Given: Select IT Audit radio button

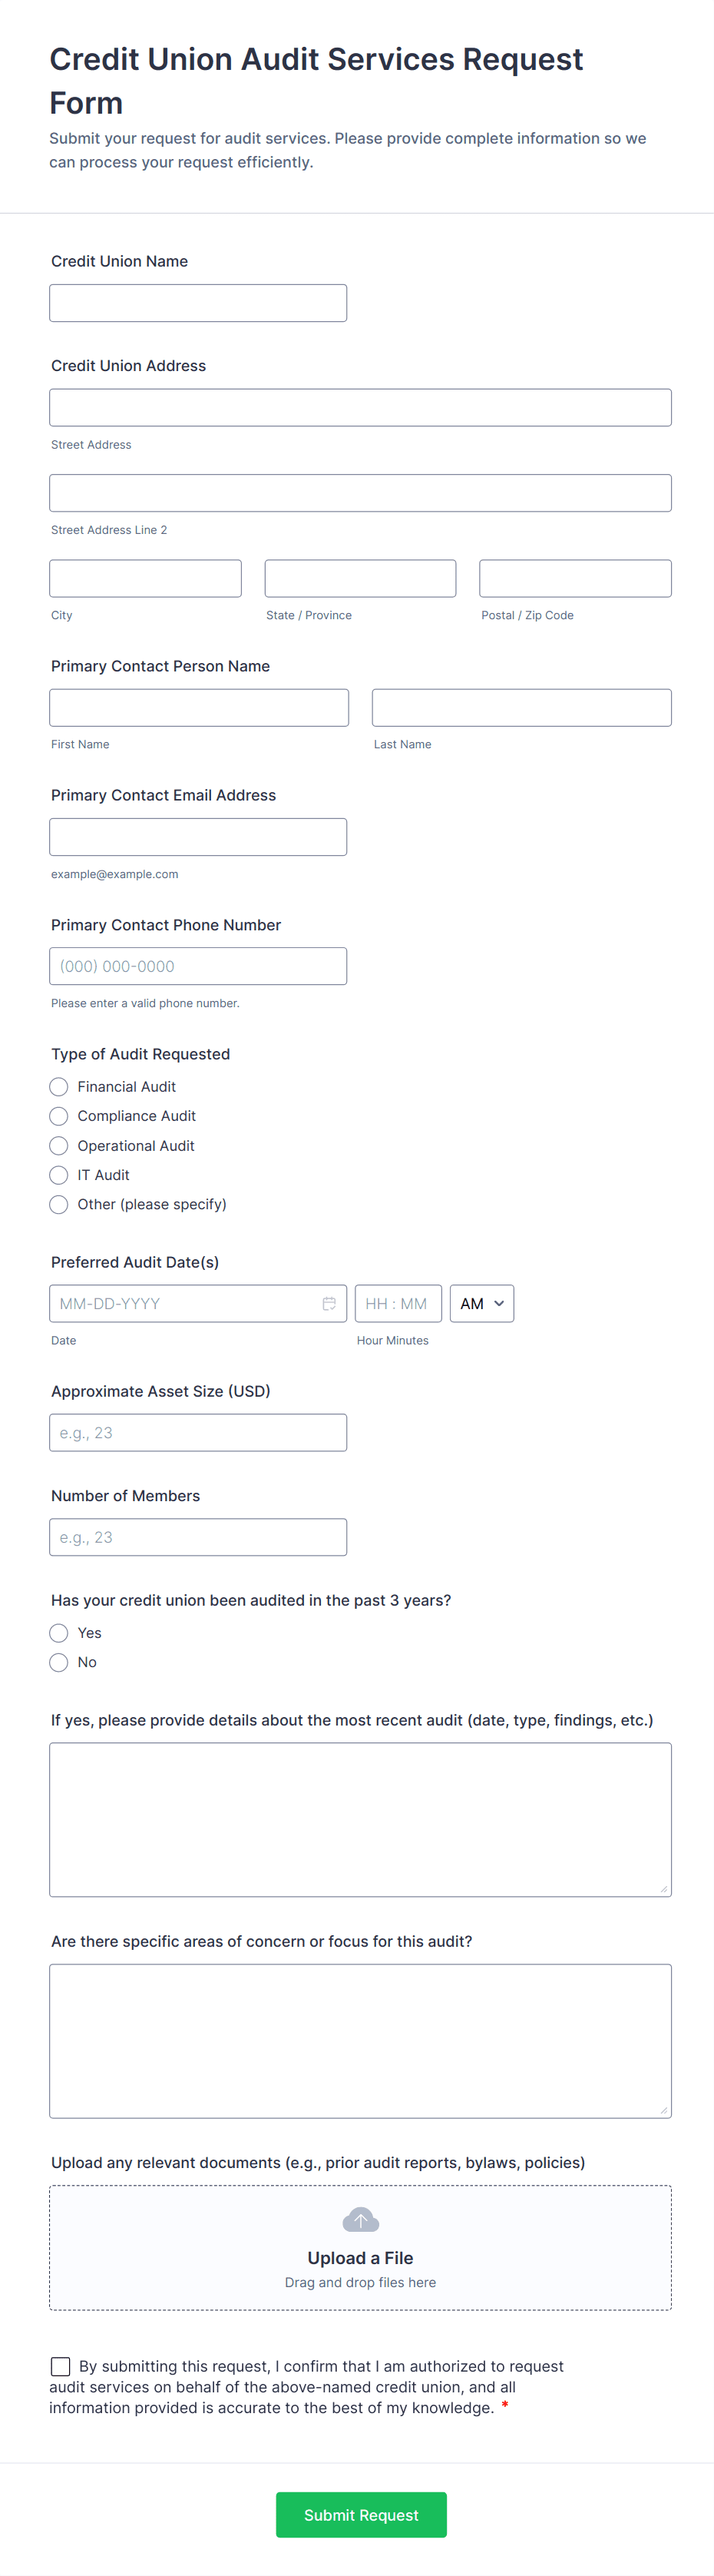Looking at the screenshot, I should (x=59, y=1175).
